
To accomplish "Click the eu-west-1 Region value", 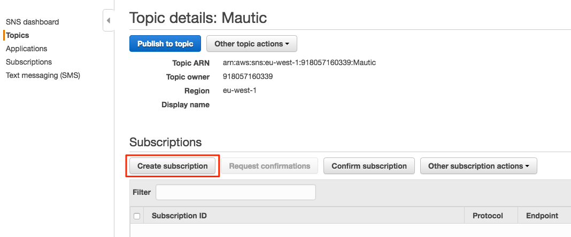I will [240, 90].
